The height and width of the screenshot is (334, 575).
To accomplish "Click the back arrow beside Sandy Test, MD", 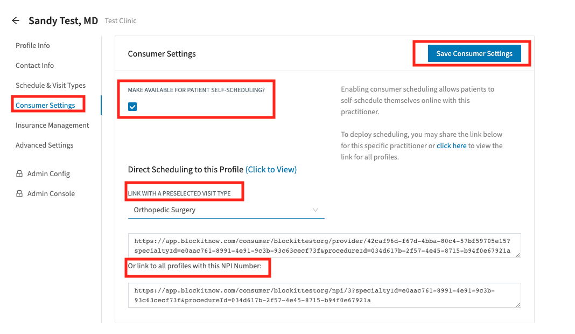I will [x=16, y=20].
